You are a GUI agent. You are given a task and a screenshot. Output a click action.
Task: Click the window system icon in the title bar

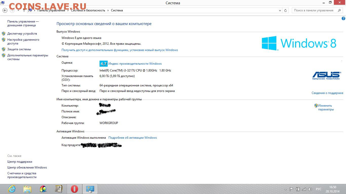point(3,3)
